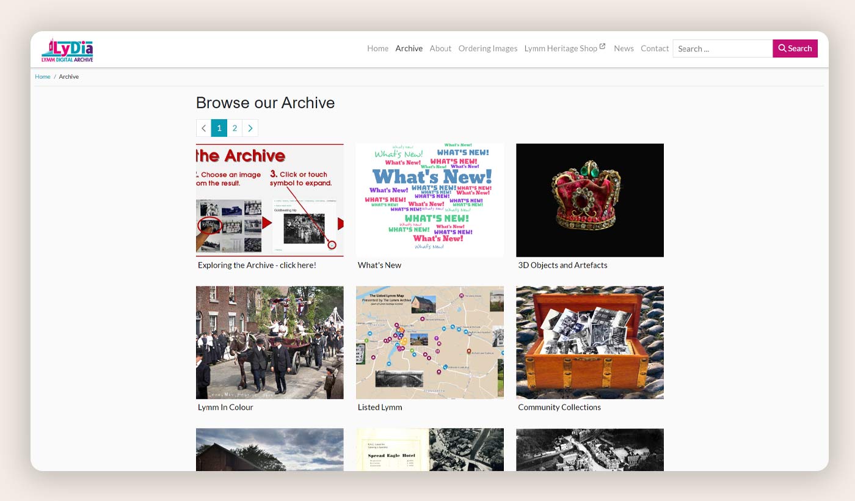855x501 pixels.
Task: Click the LyDia Lymm Digital Archive logo
Action: click(67, 50)
